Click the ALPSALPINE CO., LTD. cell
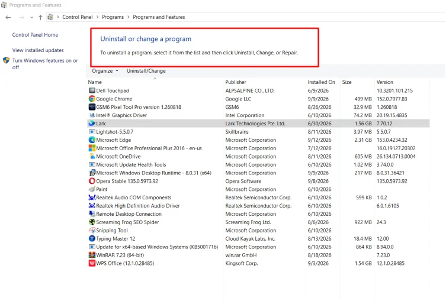This screenshot has width=446, height=301. pos(250,90)
